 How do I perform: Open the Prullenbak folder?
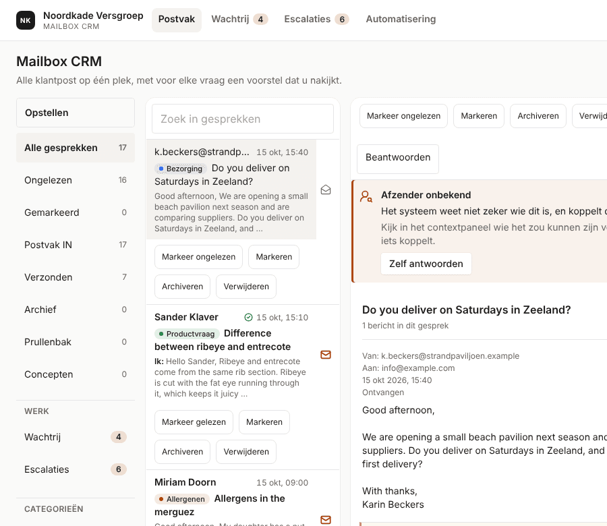coord(76,342)
